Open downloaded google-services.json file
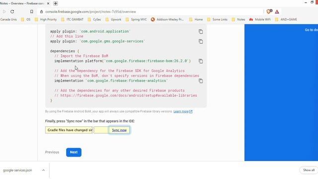318x179 pixels. pyautogui.click(x=17, y=170)
